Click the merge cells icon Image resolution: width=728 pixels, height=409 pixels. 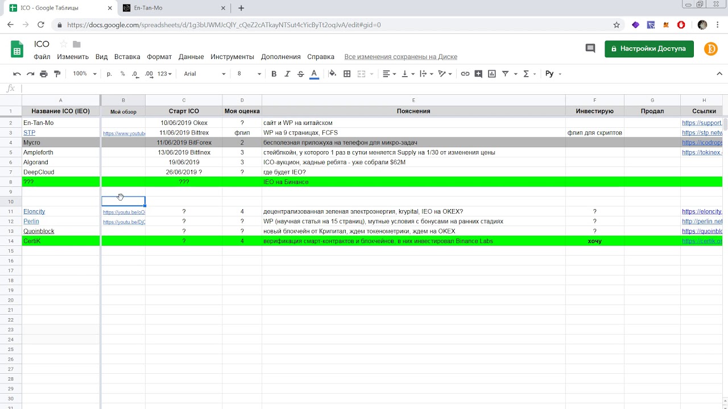pos(361,74)
